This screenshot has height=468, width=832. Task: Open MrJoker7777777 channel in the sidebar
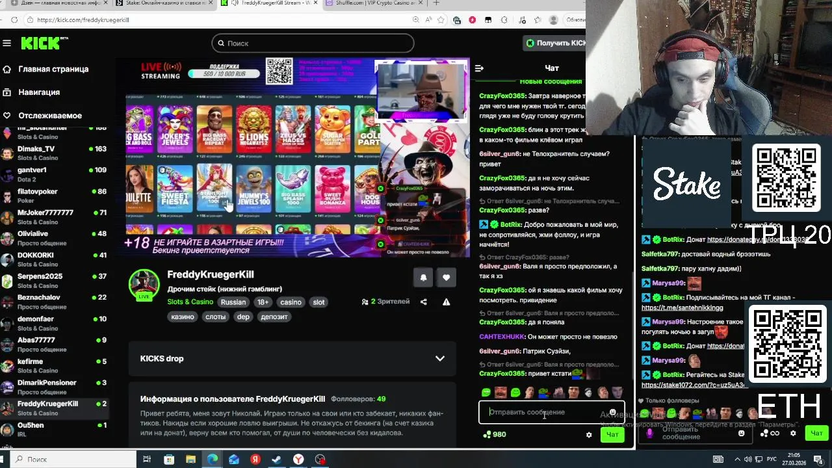tap(55, 216)
